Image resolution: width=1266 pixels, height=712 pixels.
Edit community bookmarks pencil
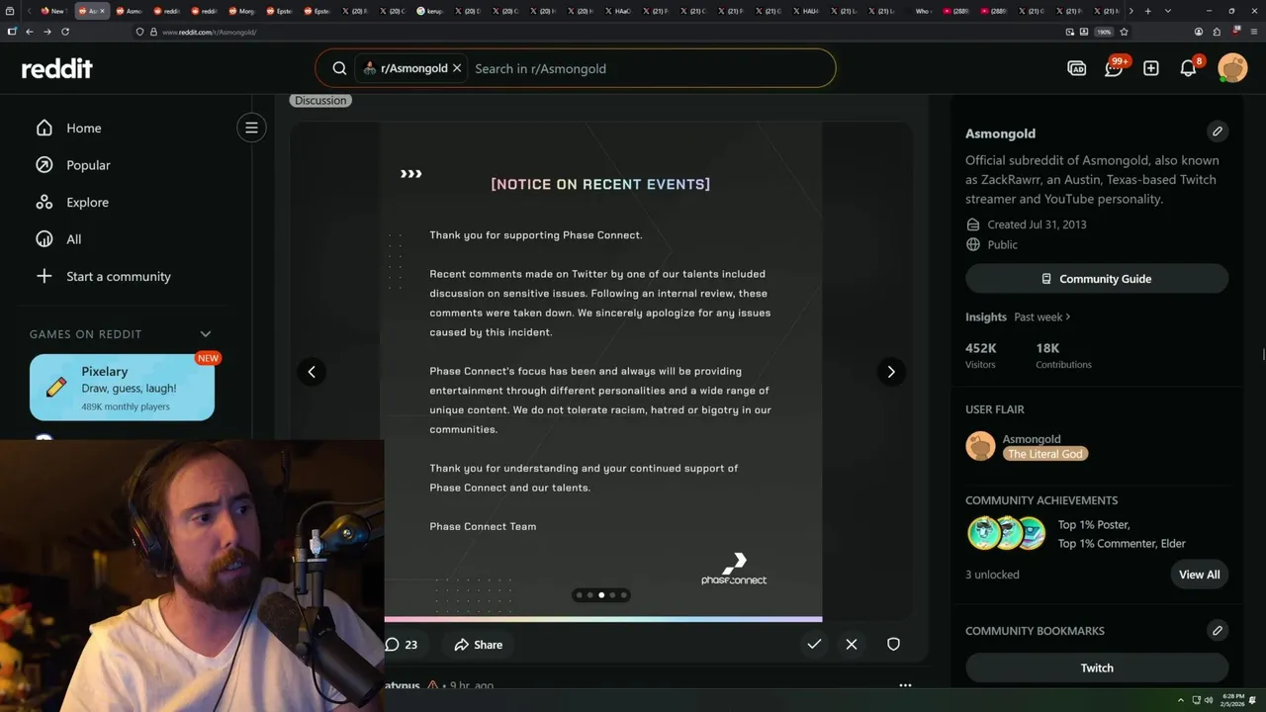pos(1218,630)
